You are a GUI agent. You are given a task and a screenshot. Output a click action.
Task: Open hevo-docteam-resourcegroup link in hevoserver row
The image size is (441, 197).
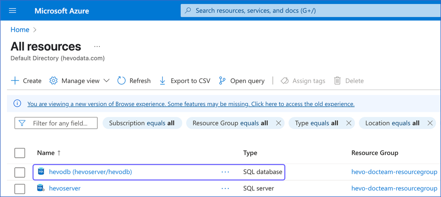pyautogui.click(x=394, y=188)
